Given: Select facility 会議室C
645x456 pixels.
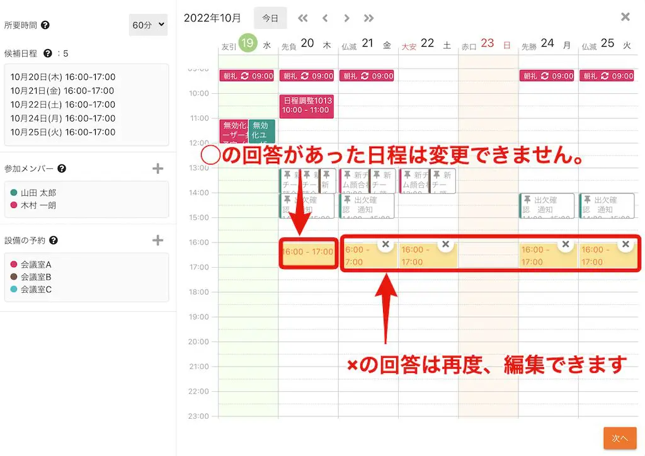Looking at the screenshot, I should (36, 290).
